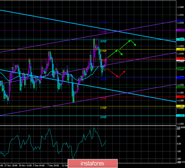Click the 1.1205 price scale value
Screen dimensions: 185x168
(x=181, y=124)
